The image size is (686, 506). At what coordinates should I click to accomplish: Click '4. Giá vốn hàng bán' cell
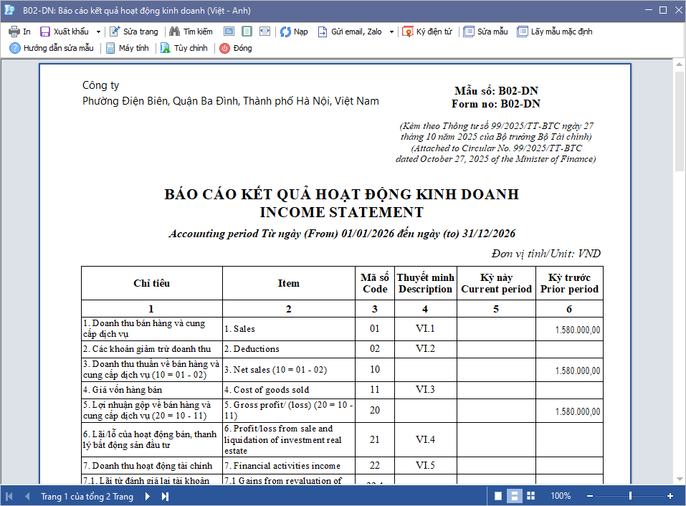pos(152,390)
